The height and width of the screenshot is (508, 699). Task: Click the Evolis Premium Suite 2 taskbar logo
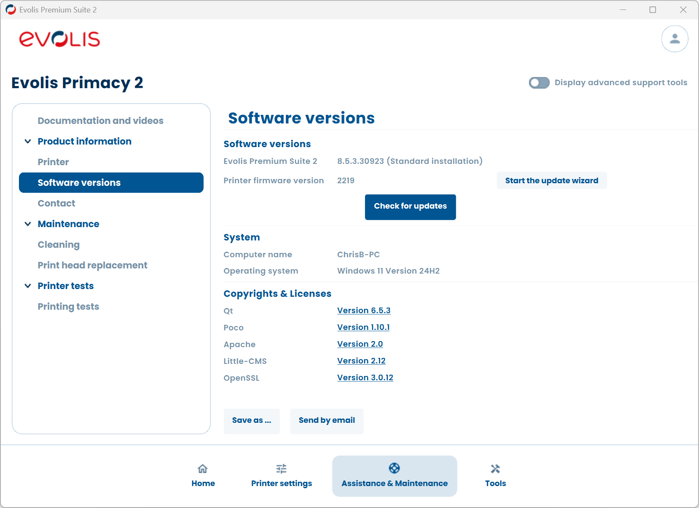(x=10, y=9)
